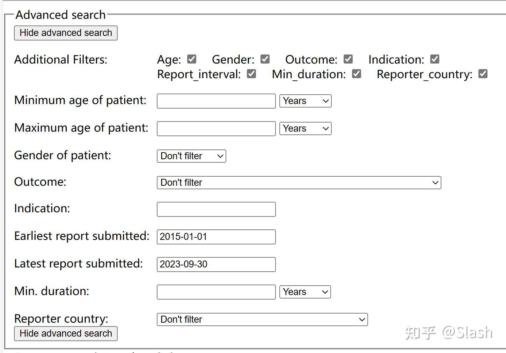Expand the Outcome filter dropdown
The height and width of the screenshot is (353, 506).
pyautogui.click(x=299, y=183)
